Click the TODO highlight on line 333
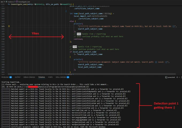This screenshot has height=128, width=182. coord(75,47)
